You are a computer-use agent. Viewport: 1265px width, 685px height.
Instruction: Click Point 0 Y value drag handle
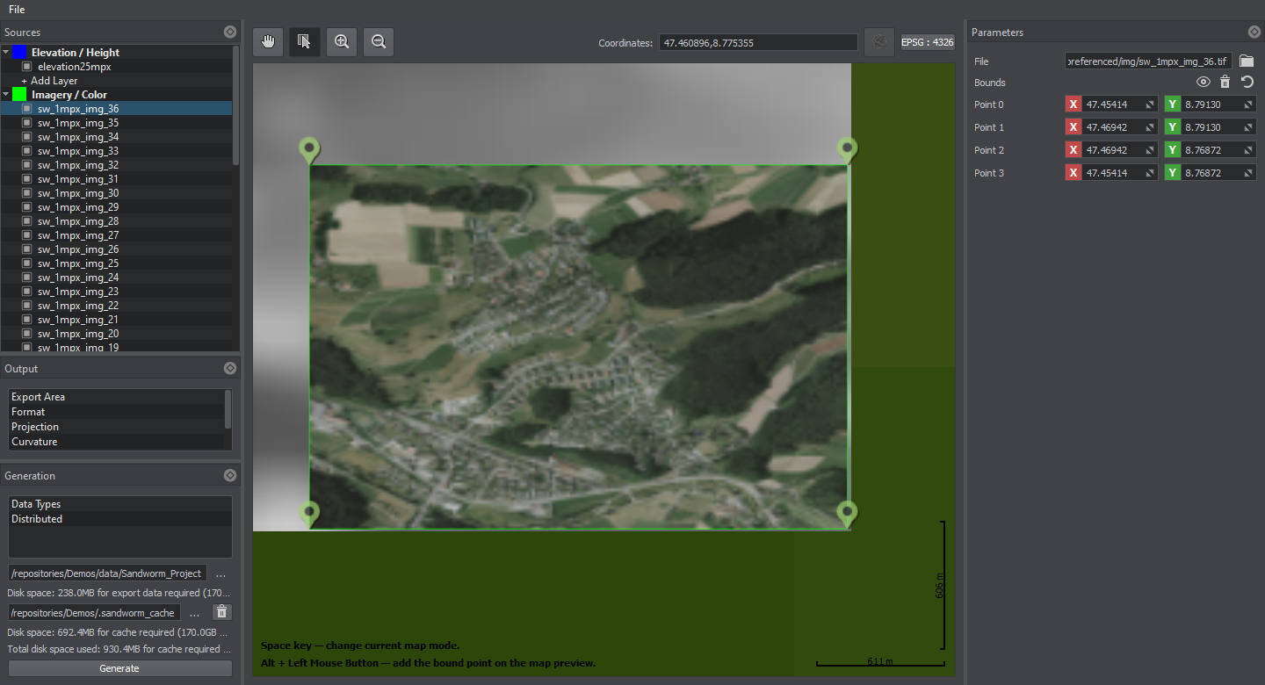1248,105
